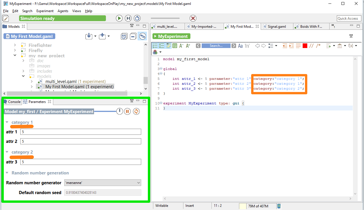Run garbage collector trash icon
364x210 pixels.
coord(279,206)
